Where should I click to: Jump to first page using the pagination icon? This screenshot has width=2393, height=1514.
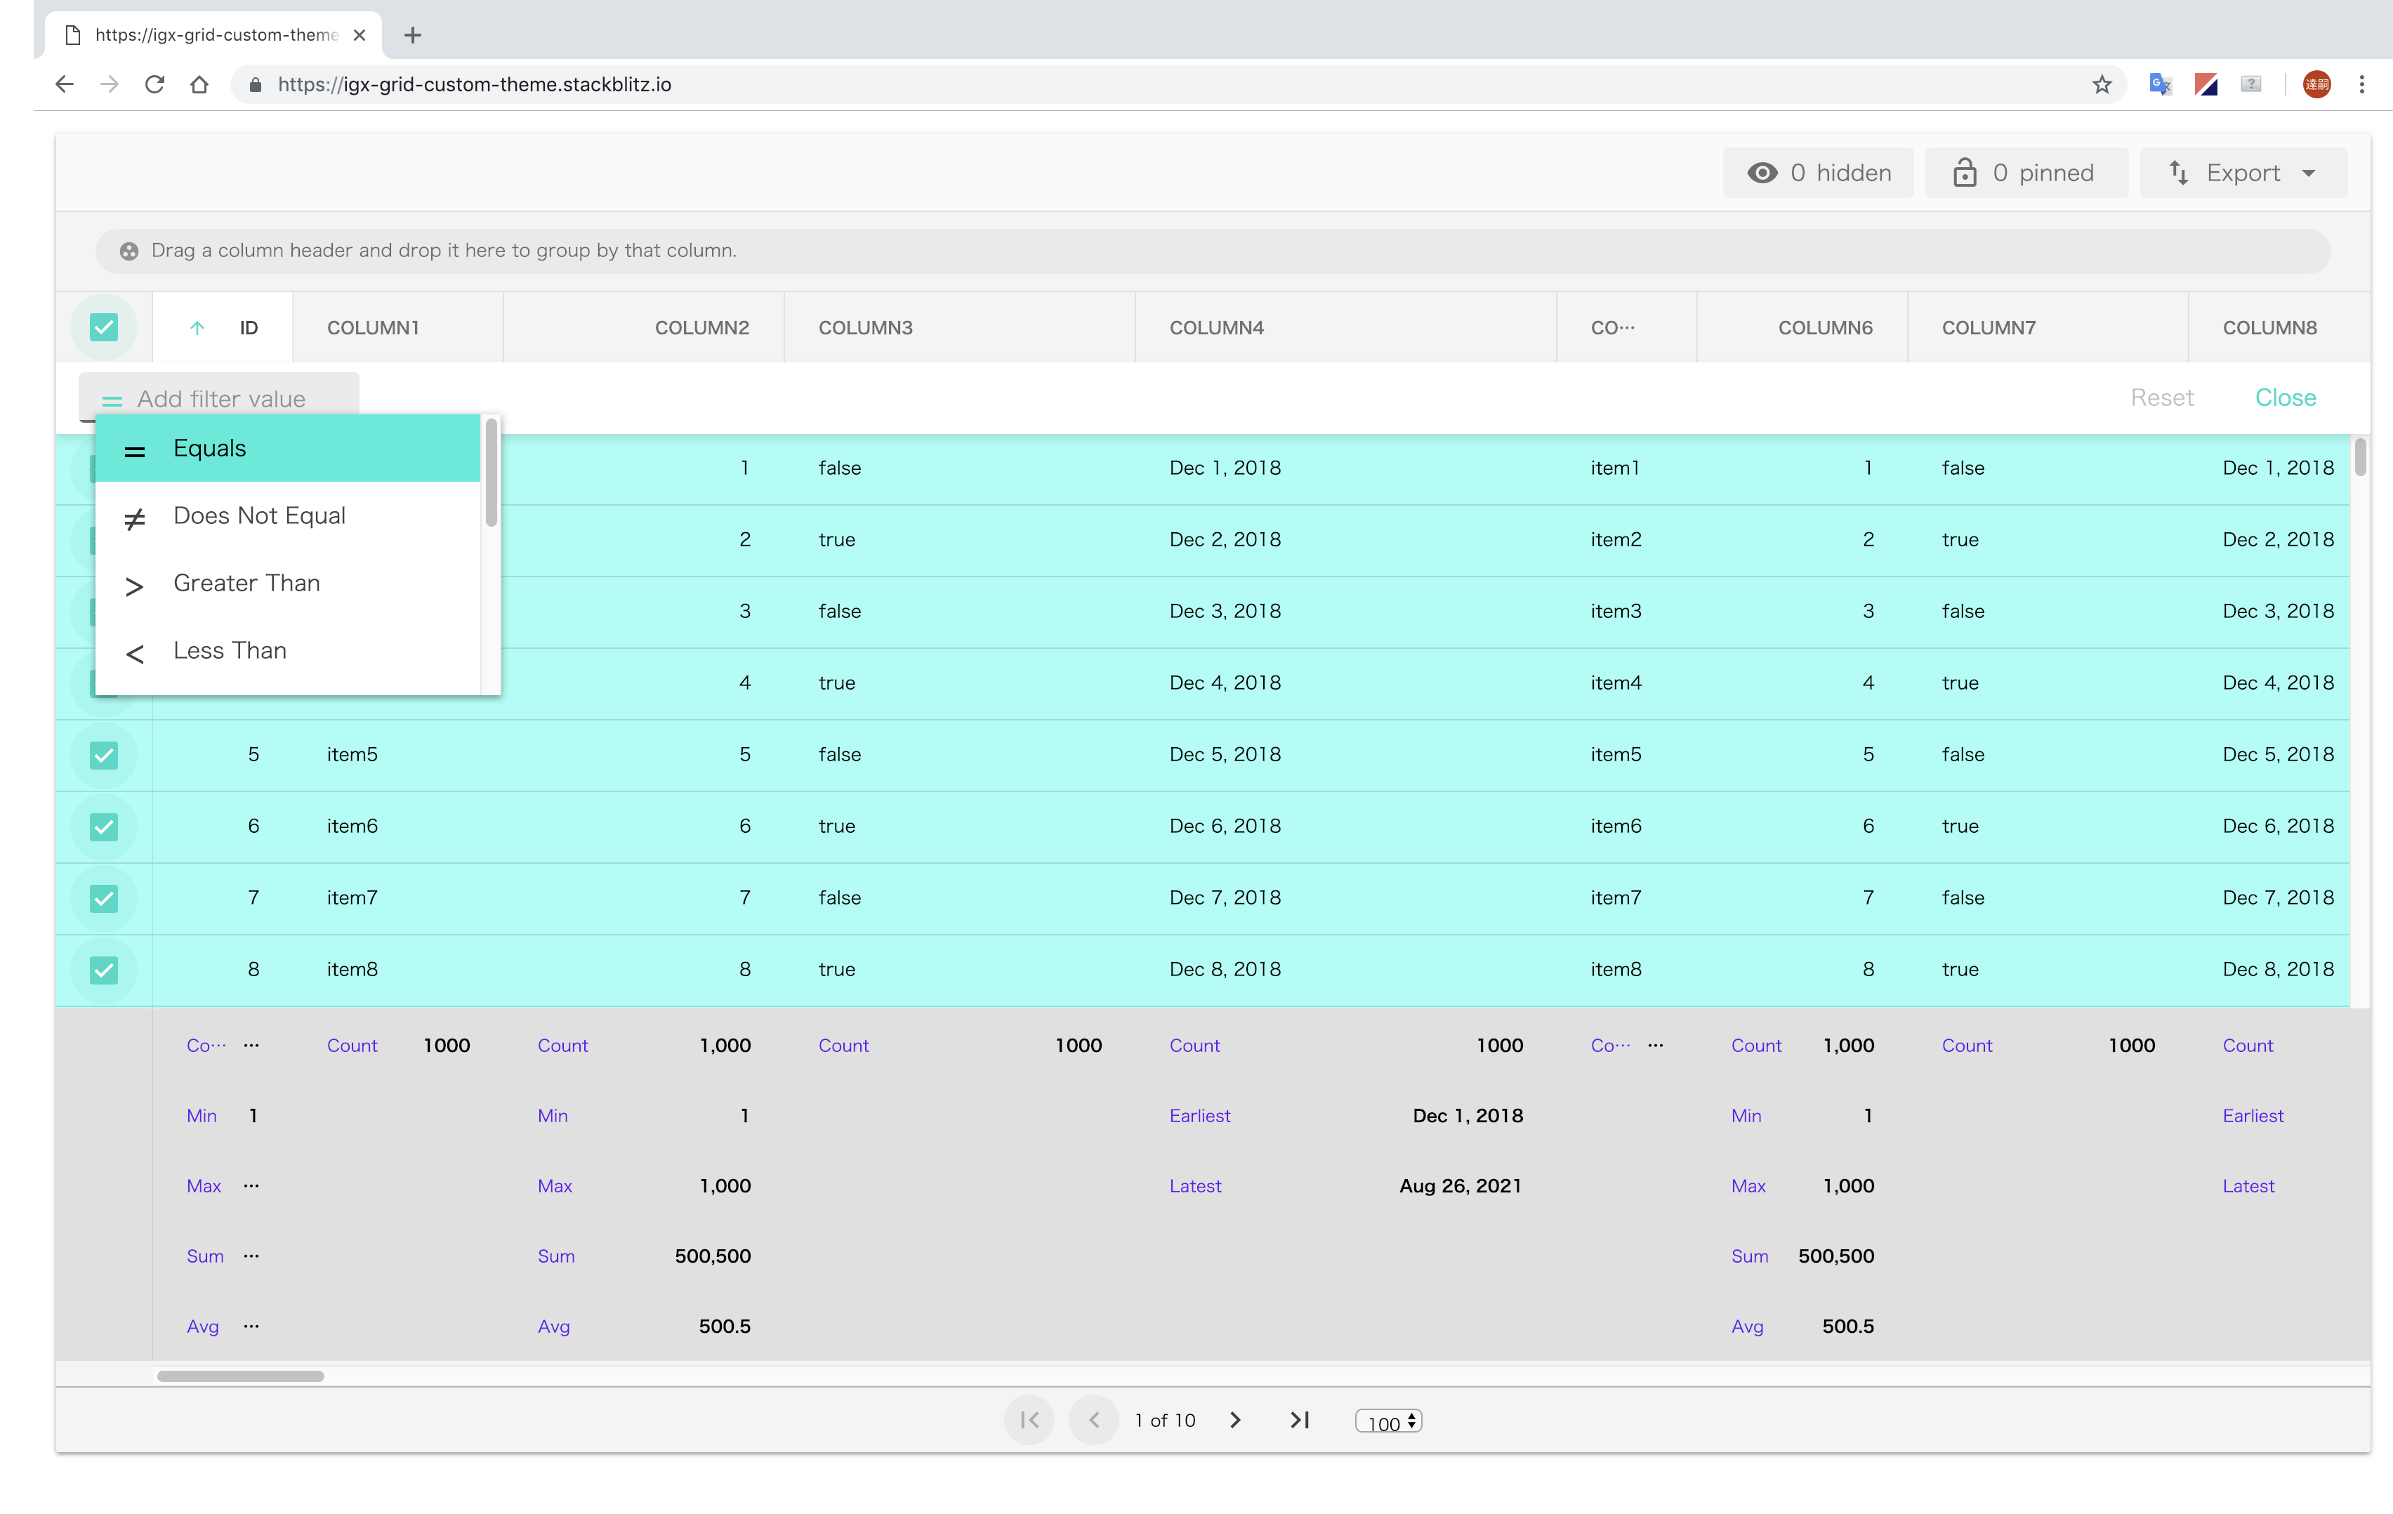(x=1029, y=1420)
